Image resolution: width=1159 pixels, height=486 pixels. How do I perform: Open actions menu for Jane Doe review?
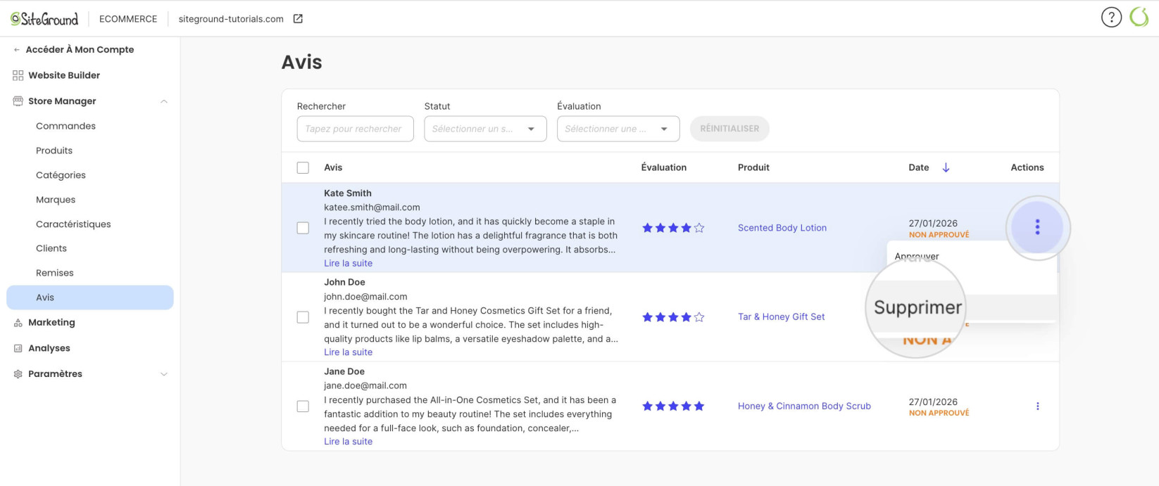[1037, 406]
